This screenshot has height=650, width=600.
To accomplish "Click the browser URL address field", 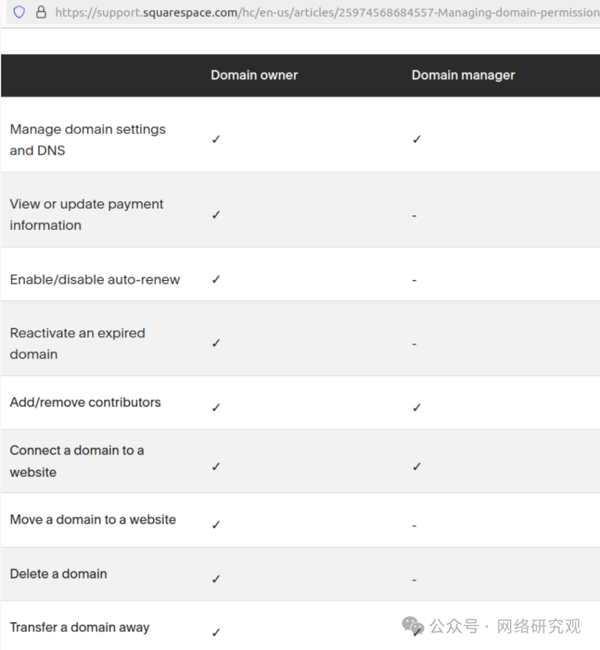I will 327,12.
